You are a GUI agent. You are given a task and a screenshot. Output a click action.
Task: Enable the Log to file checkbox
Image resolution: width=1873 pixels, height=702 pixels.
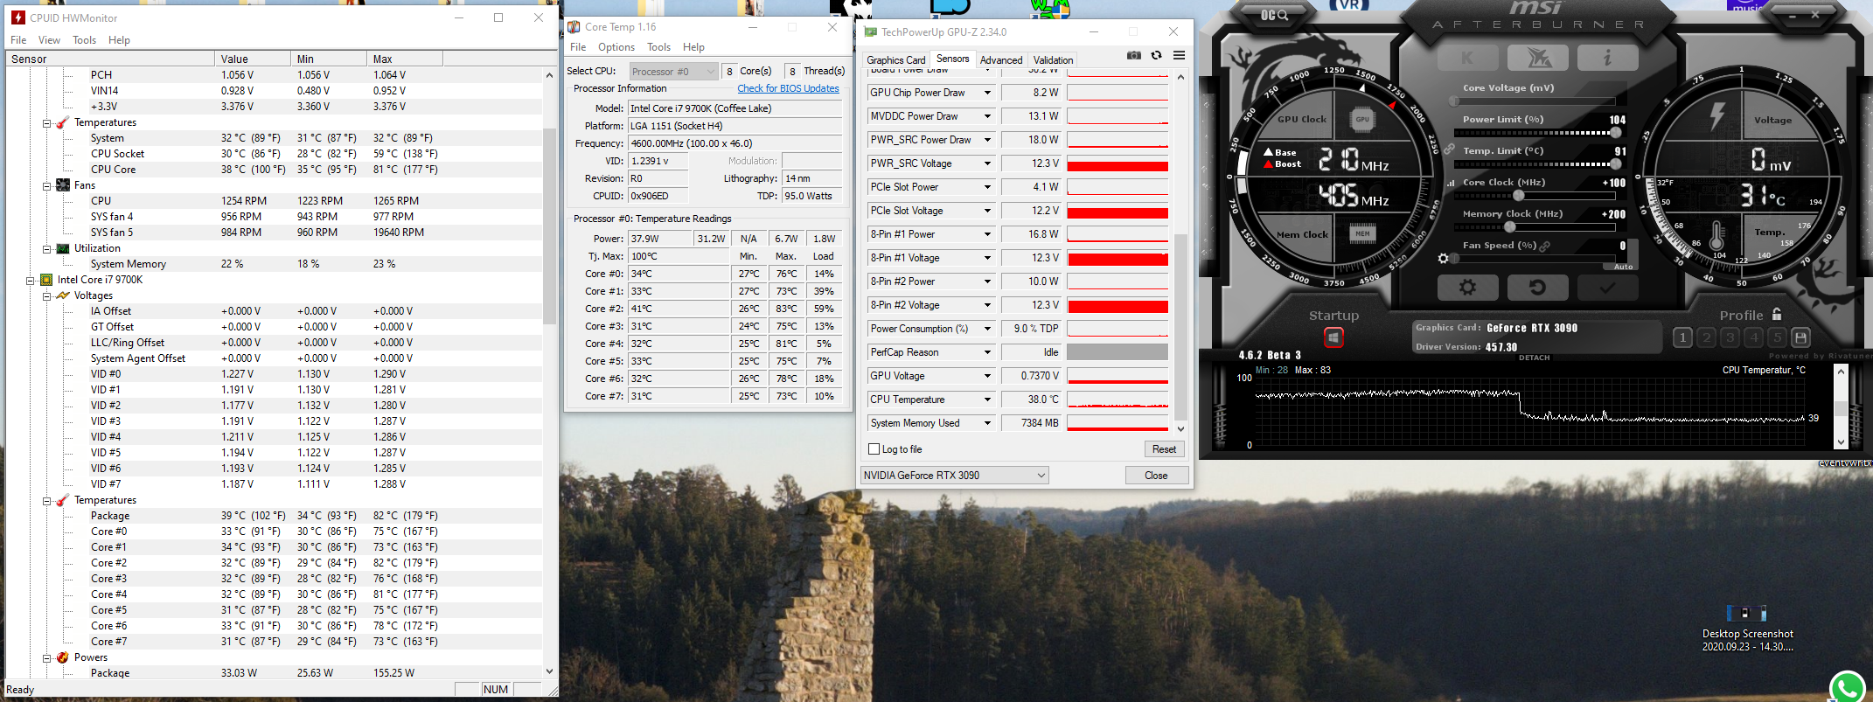[874, 449]
